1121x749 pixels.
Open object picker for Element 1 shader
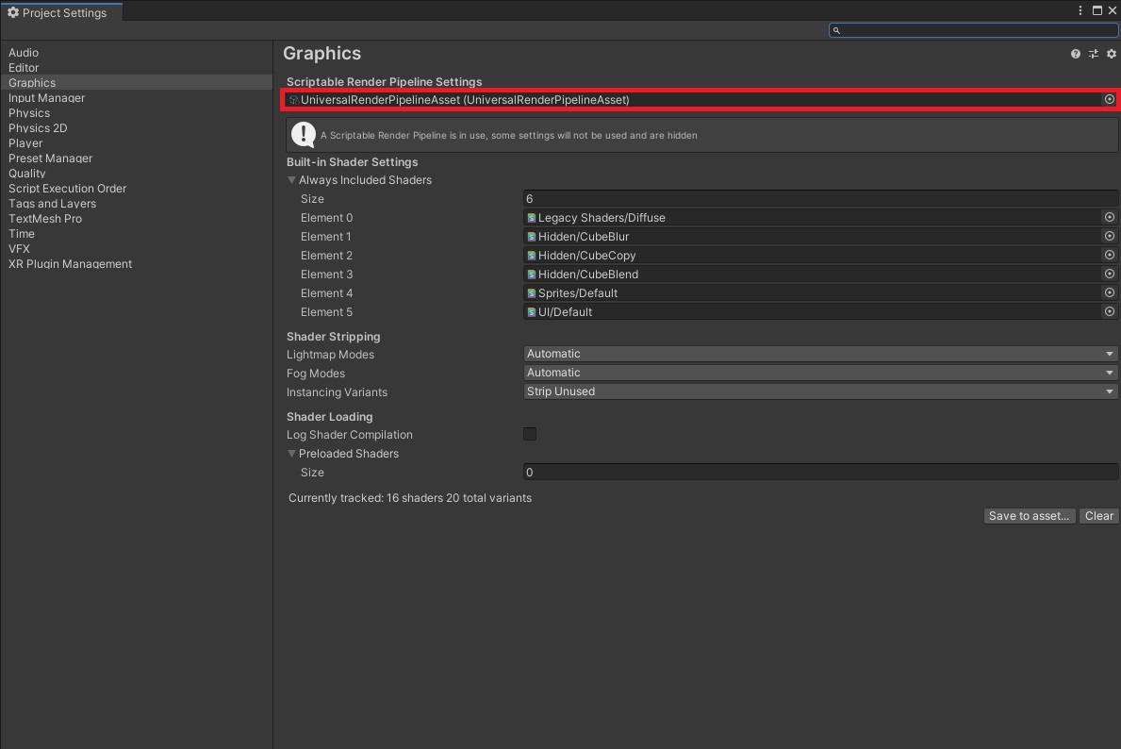coord(1109,236)
